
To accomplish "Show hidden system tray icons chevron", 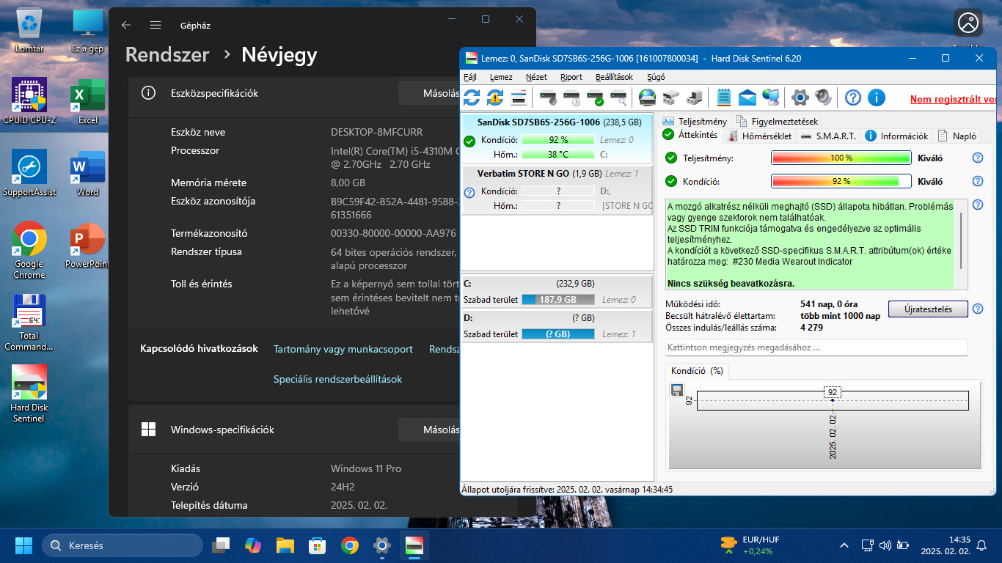I will pos(844,545).
